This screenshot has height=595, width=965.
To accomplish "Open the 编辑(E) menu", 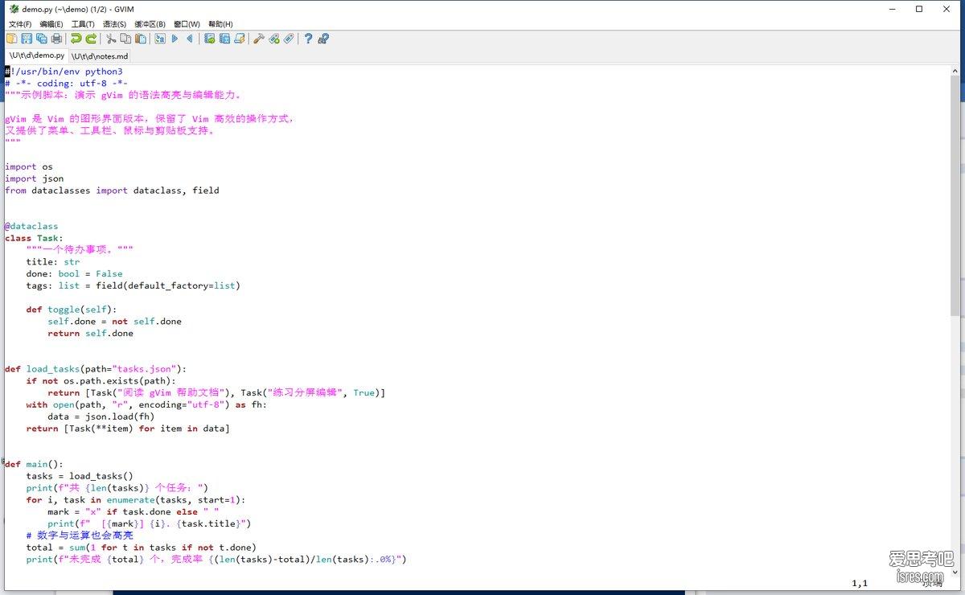I will tap(51, 24).
